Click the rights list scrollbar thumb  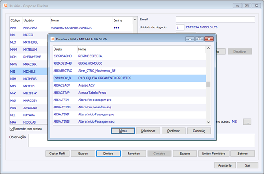click(208, 85)
